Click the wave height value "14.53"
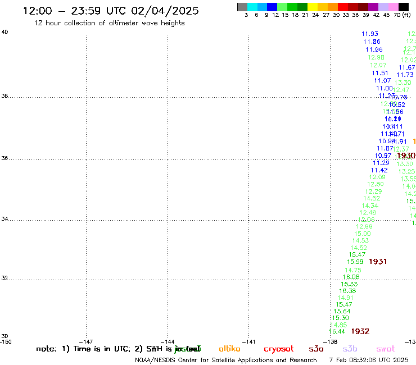Screen dimensions: 416x365 pyautogui.click(x=360, y=241)
